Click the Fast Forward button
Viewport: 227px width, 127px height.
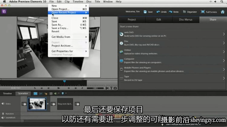(x=76, y=88)
